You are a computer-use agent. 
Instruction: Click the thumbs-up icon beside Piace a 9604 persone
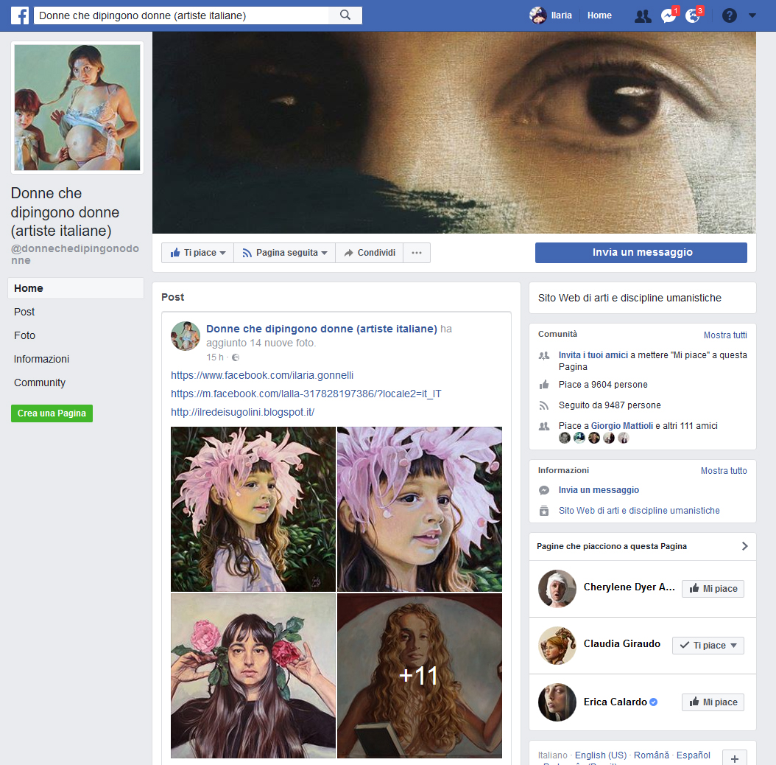544,385
